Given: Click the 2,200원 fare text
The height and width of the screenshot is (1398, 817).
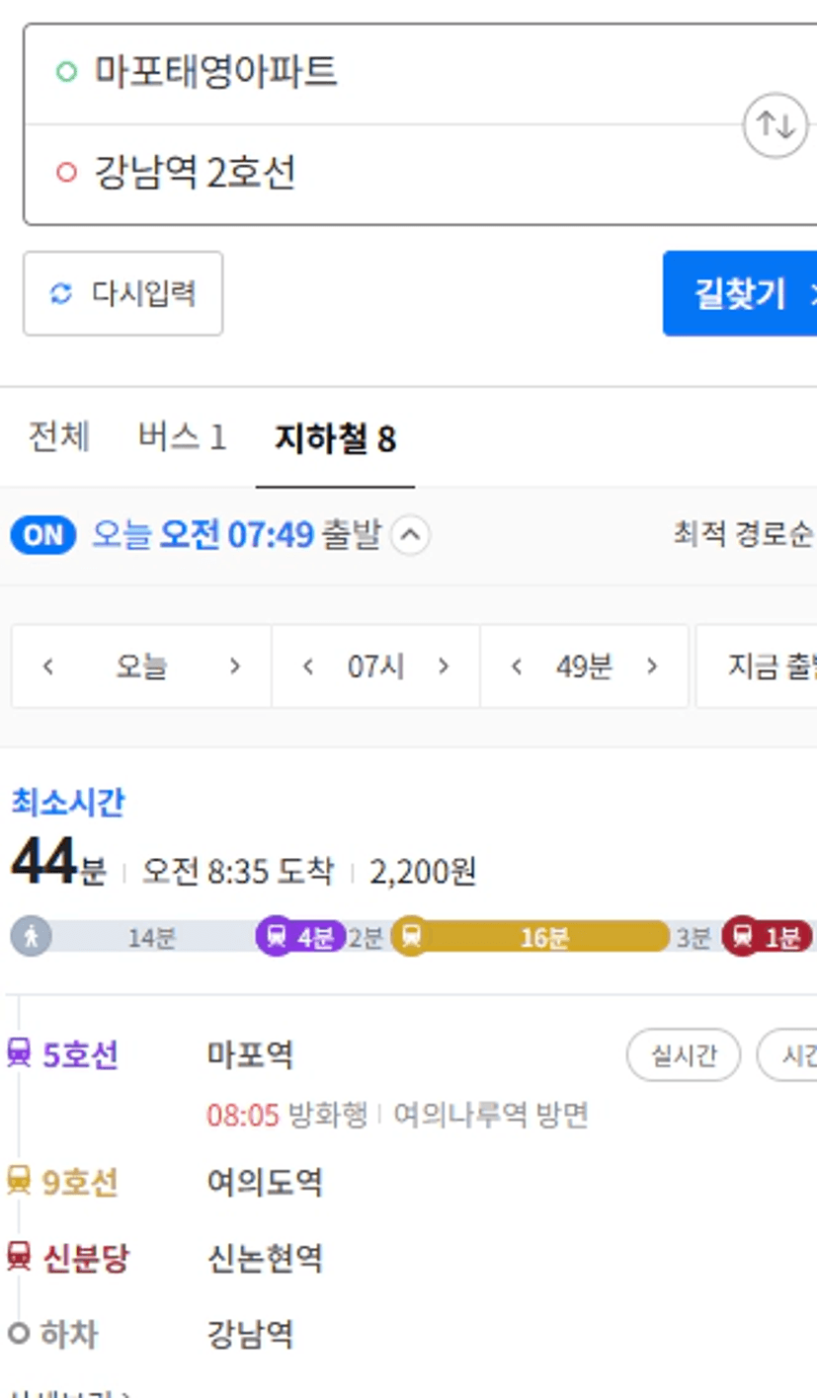Looking at the screenshot, I should coord(423,872).
